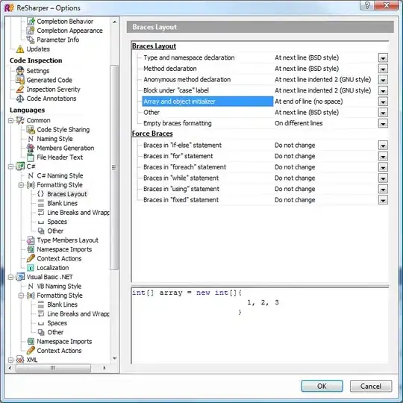Screen dimensions: 403x403
Task: Click the VB Namespace Imports icon
Action: point(31,342)
